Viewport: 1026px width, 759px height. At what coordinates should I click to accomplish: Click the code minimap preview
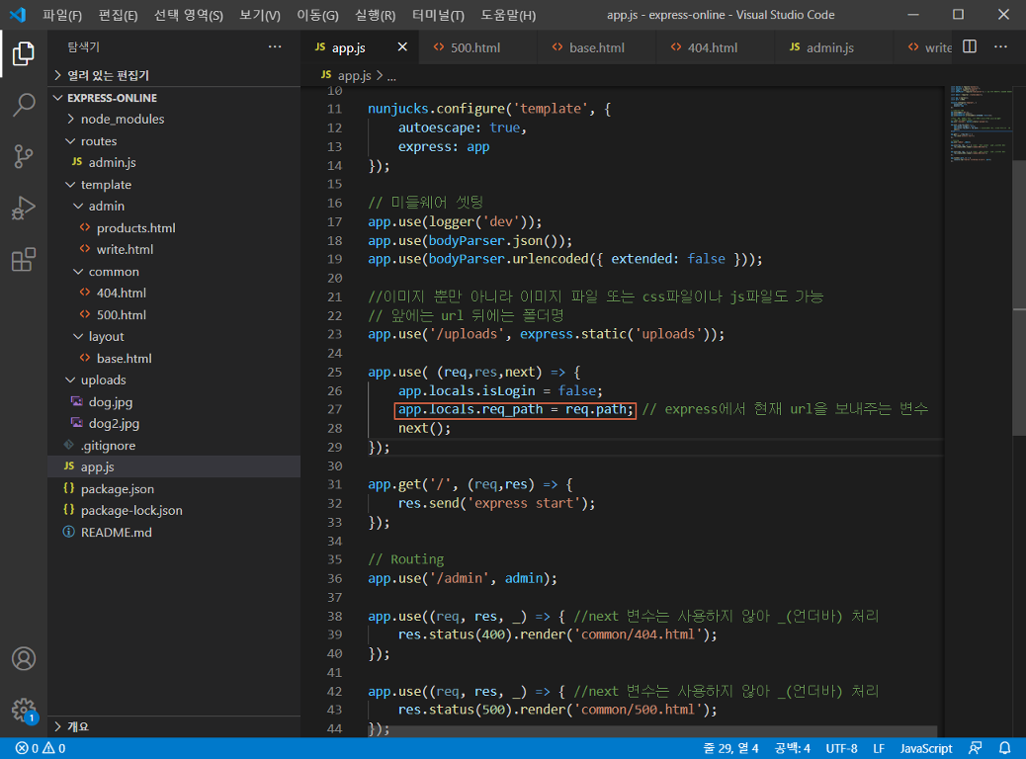pos(980,123)
